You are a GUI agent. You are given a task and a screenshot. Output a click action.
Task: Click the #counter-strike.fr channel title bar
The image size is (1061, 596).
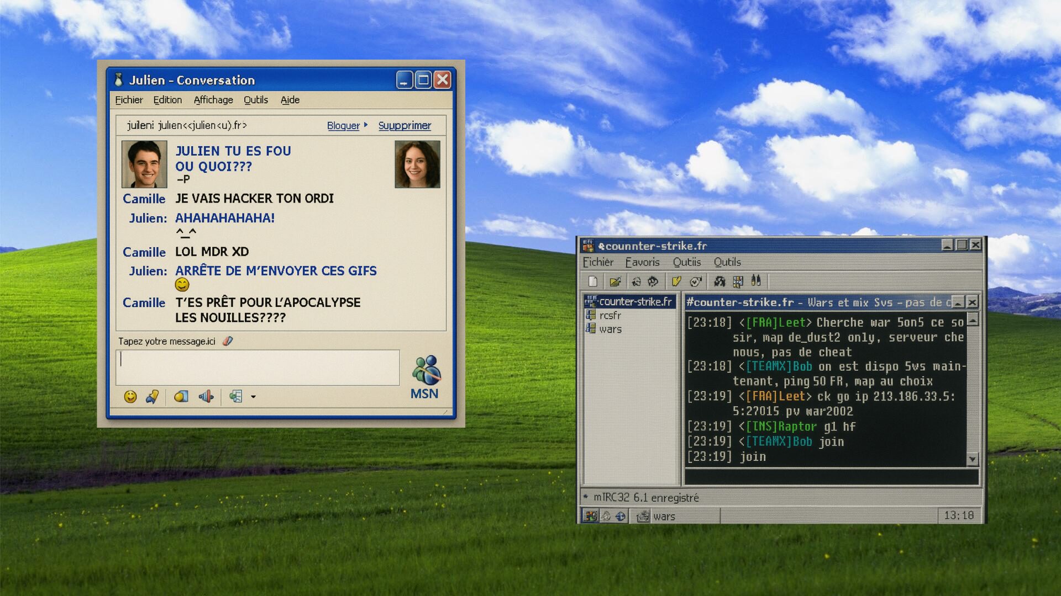(818, 302)
